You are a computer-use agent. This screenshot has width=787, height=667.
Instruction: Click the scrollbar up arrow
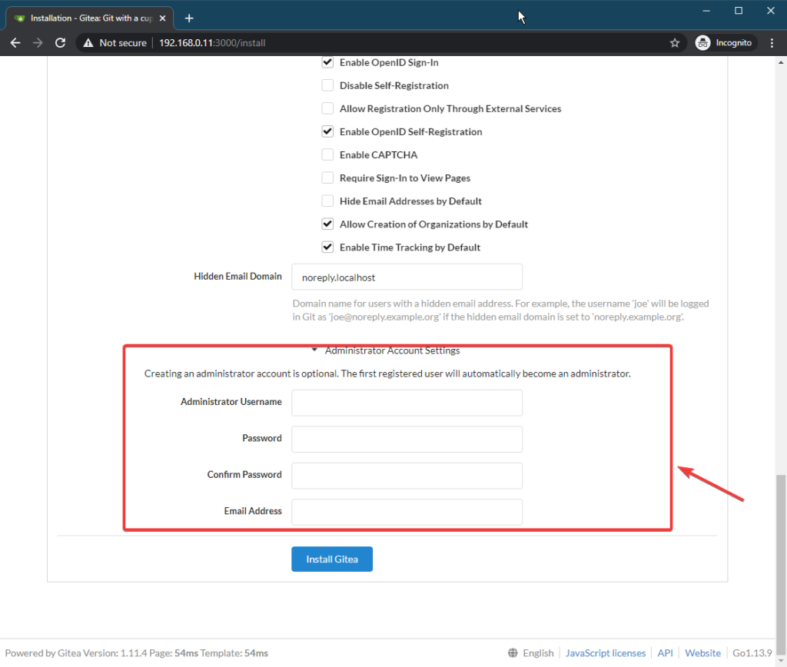coord(781,62)
